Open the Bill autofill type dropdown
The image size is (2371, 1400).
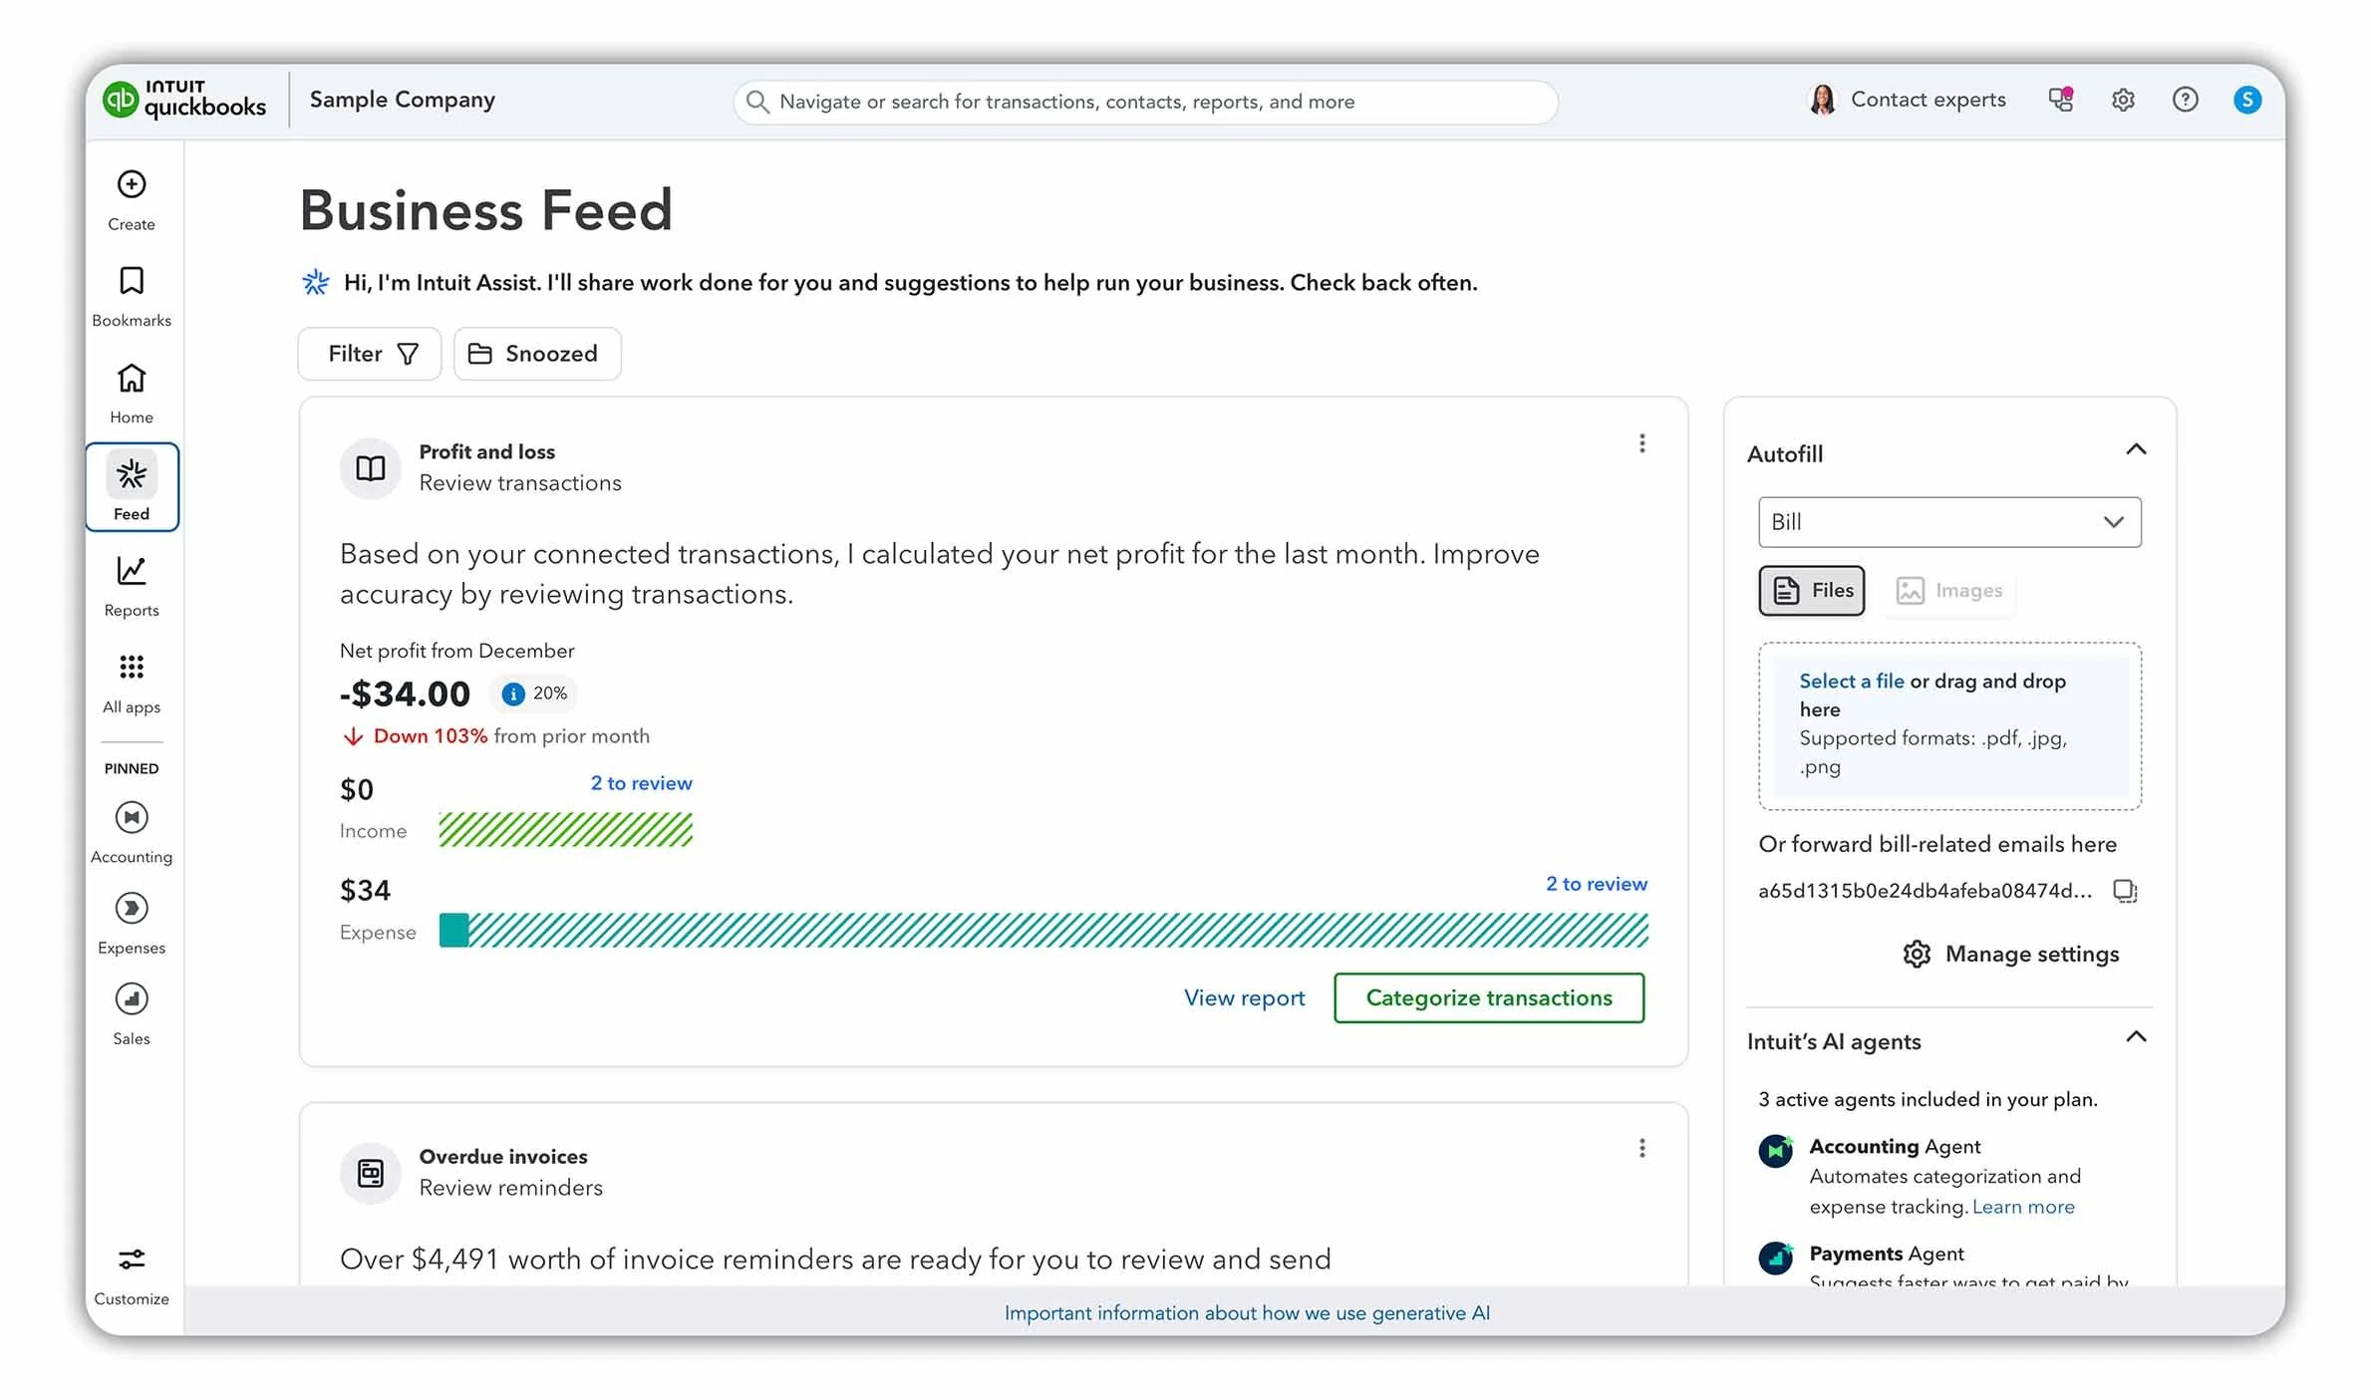[x=1949, y=522]
